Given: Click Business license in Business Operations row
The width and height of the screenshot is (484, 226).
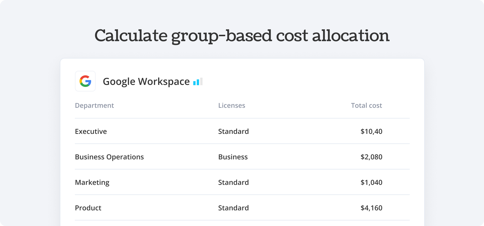Looking at the screenshot, I should tap(233, 157).
